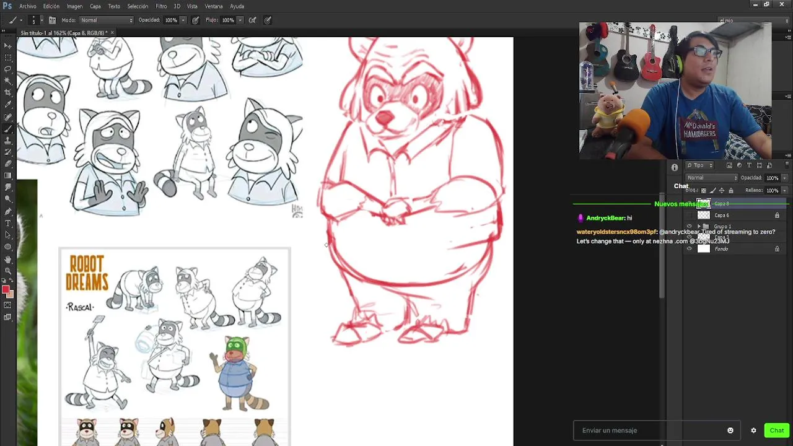Select the Smudge tool
The image size is (793, 446).
[7, 187]
